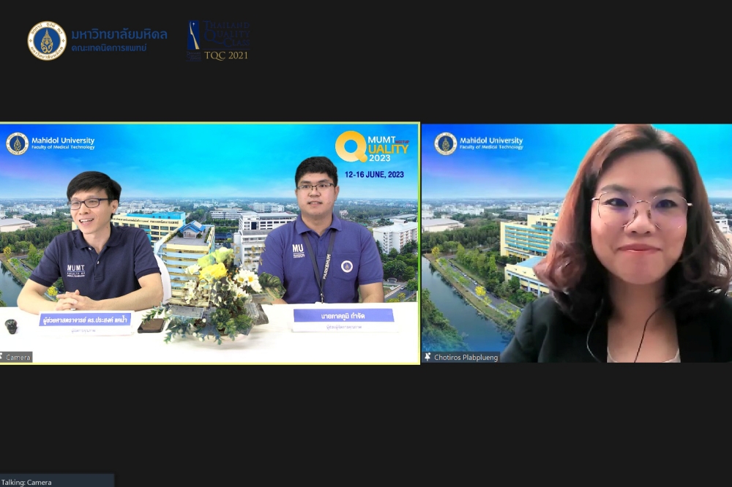Select the woman's video tile on the right
The width and height of the screenshot is (732, 487).
click(576, 243)
